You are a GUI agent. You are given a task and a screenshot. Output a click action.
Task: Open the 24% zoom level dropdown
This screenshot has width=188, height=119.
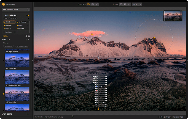coord(137,4)
